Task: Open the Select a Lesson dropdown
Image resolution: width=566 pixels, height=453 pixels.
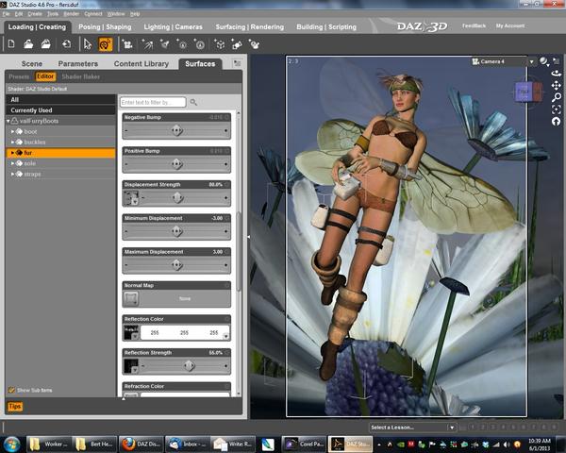Action: click(452, 428)
